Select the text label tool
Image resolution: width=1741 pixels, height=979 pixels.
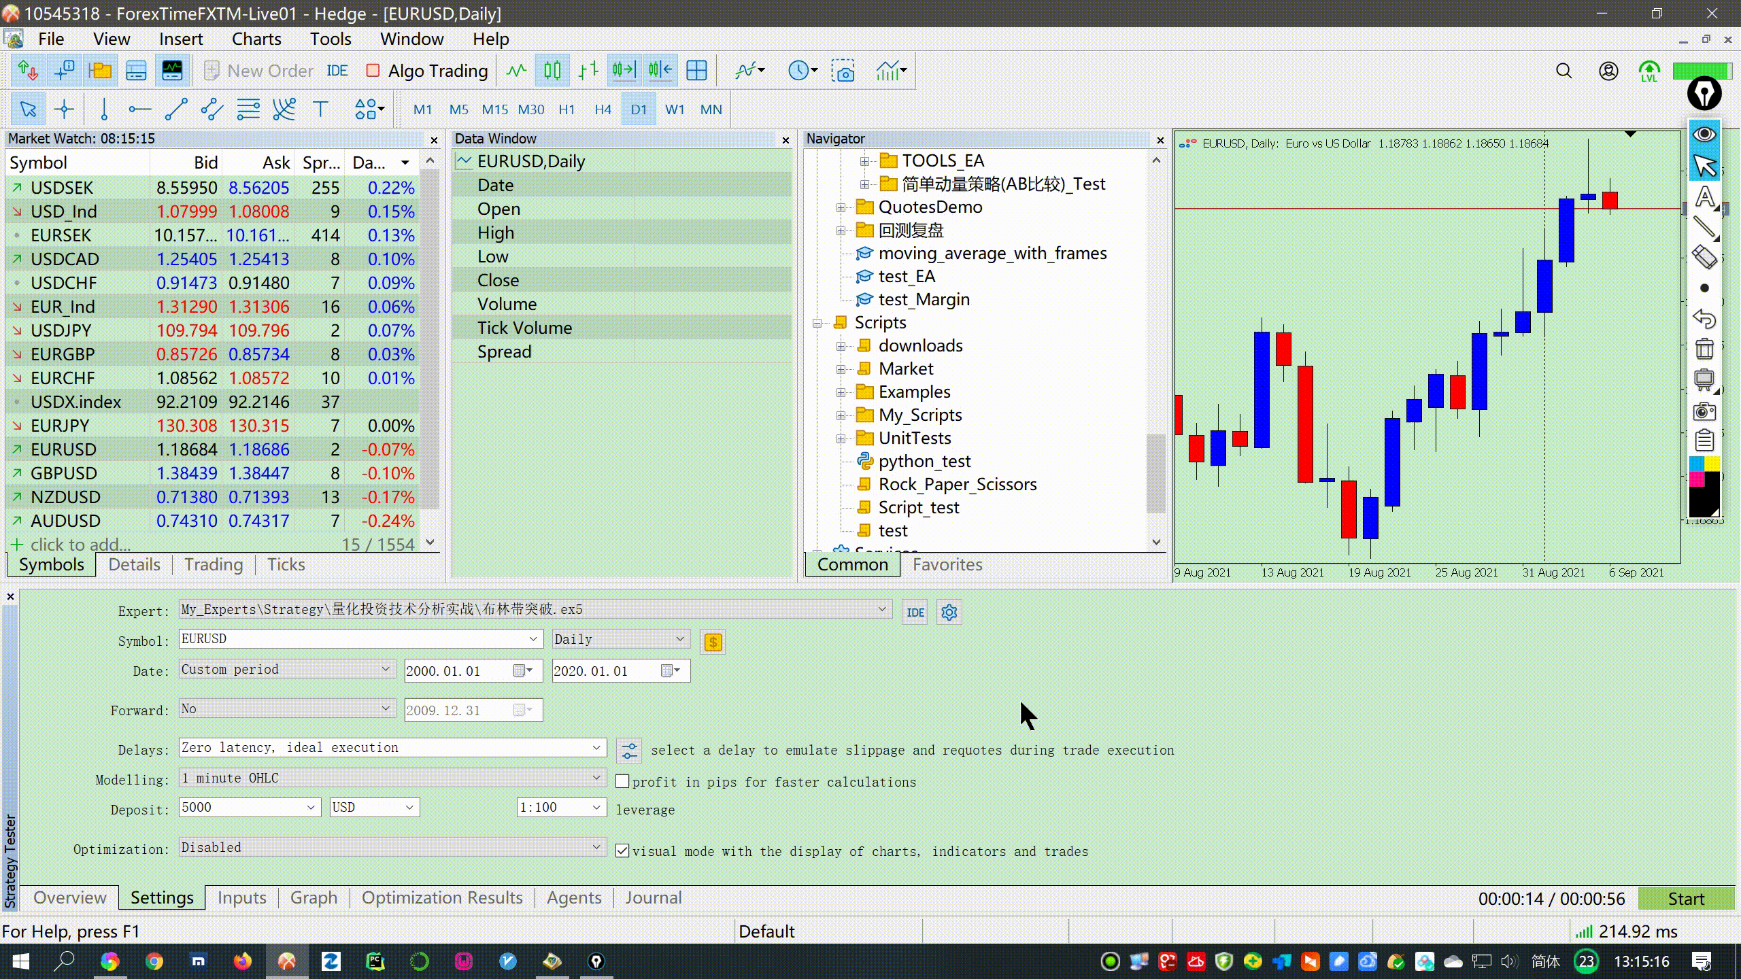[x=320, y=109]
